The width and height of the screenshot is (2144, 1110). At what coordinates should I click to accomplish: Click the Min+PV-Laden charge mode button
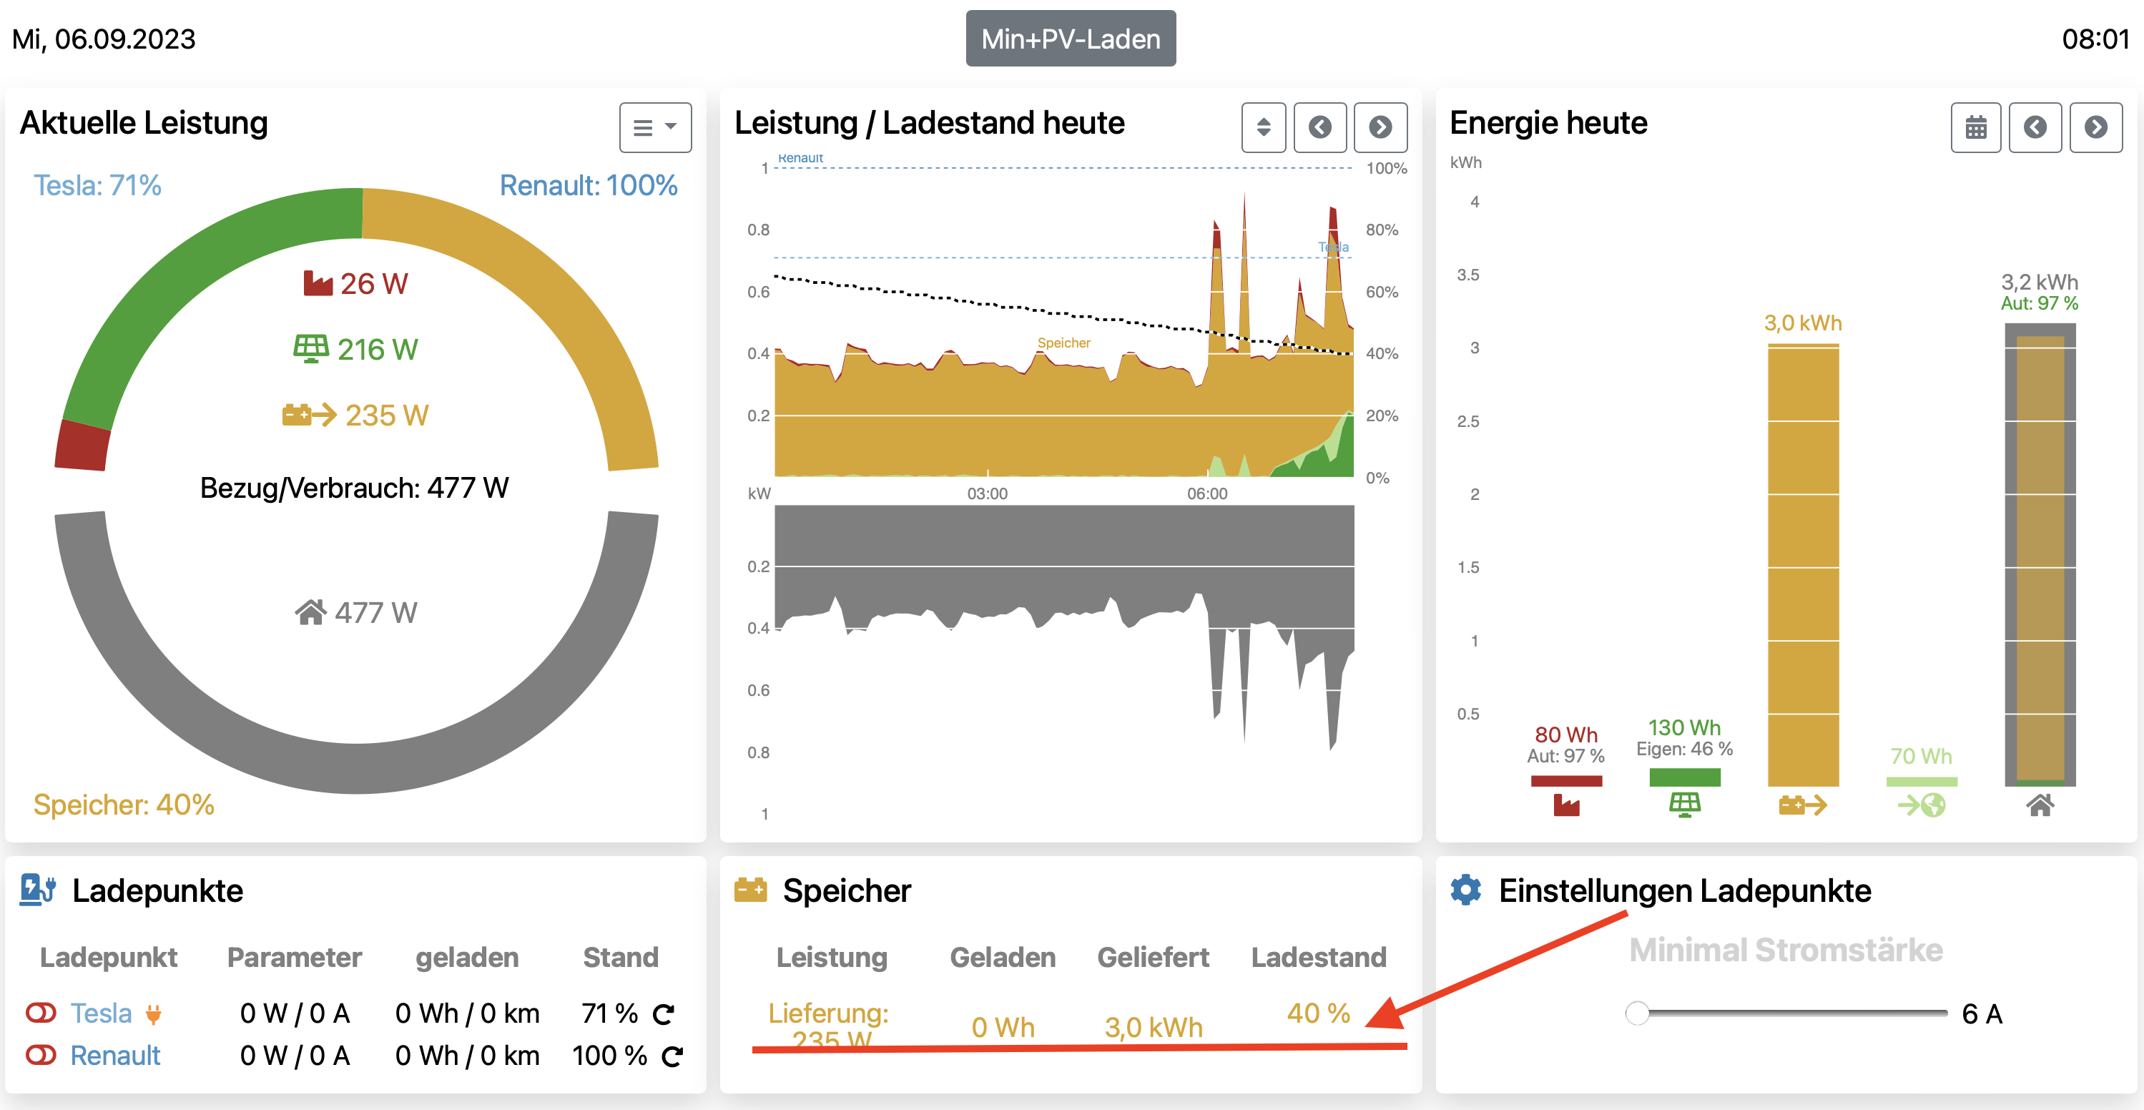tap(1070, 39)
